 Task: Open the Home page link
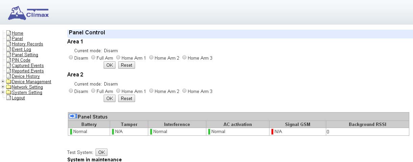pos(18,33)
